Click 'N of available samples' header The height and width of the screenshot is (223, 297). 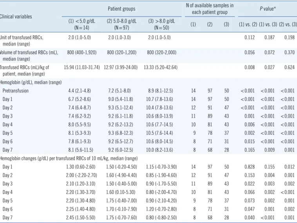(210, 9)
